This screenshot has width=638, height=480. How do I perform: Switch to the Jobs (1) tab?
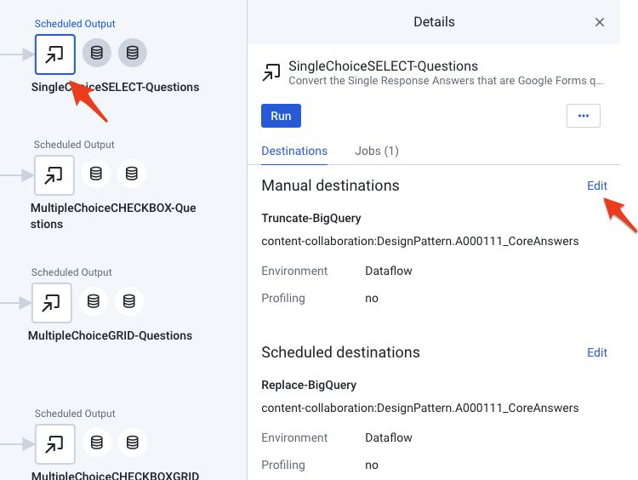376,151
